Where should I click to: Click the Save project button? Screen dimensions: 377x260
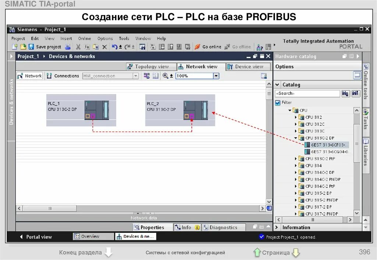(45, 47)
